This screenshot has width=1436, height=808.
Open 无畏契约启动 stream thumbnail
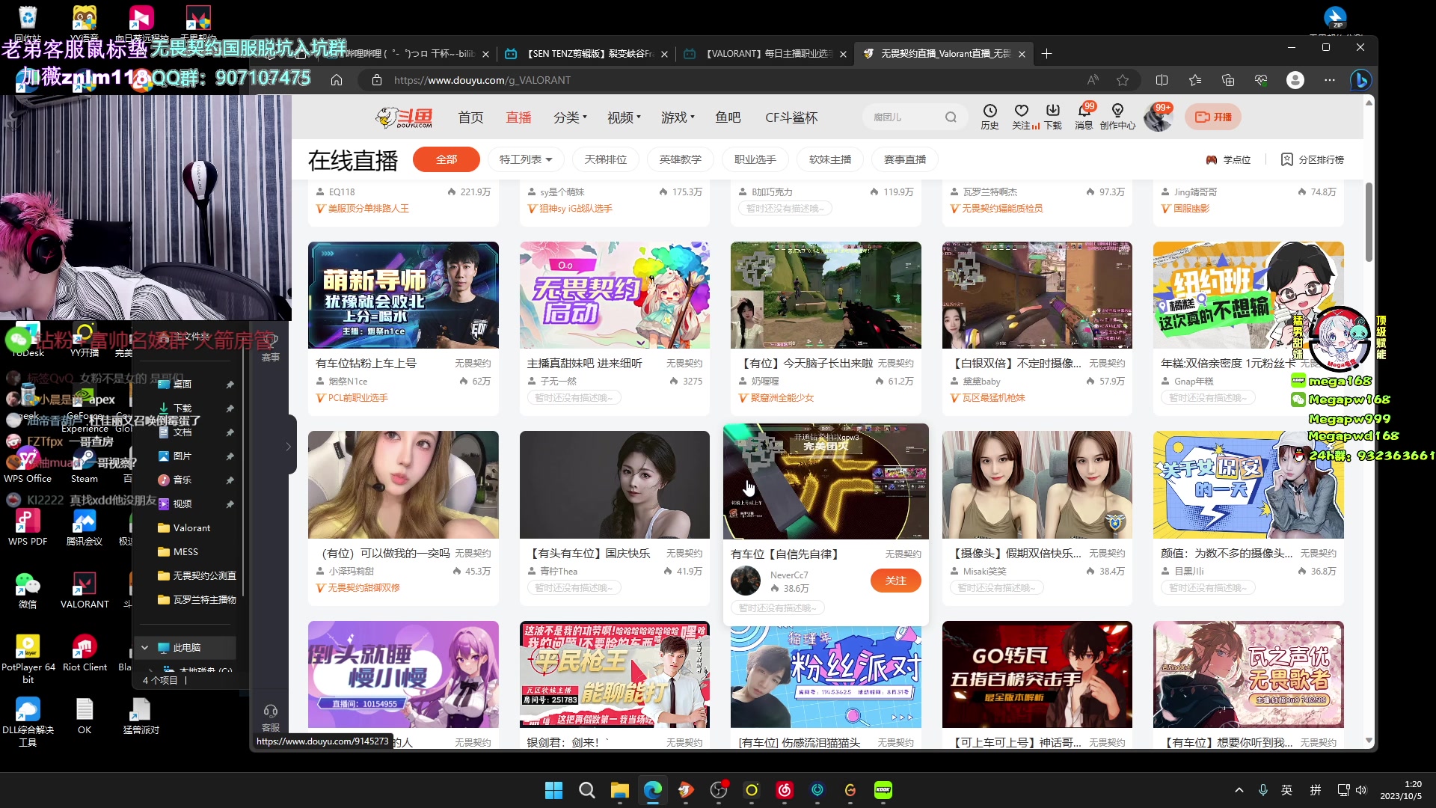(x=615, y=295)
